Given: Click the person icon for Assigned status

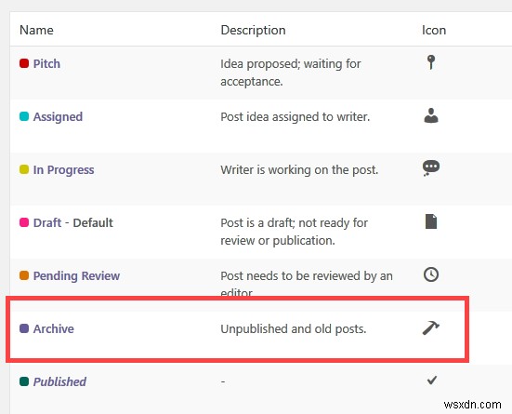Looking at the screenshot, I should [x=431, y=115].
